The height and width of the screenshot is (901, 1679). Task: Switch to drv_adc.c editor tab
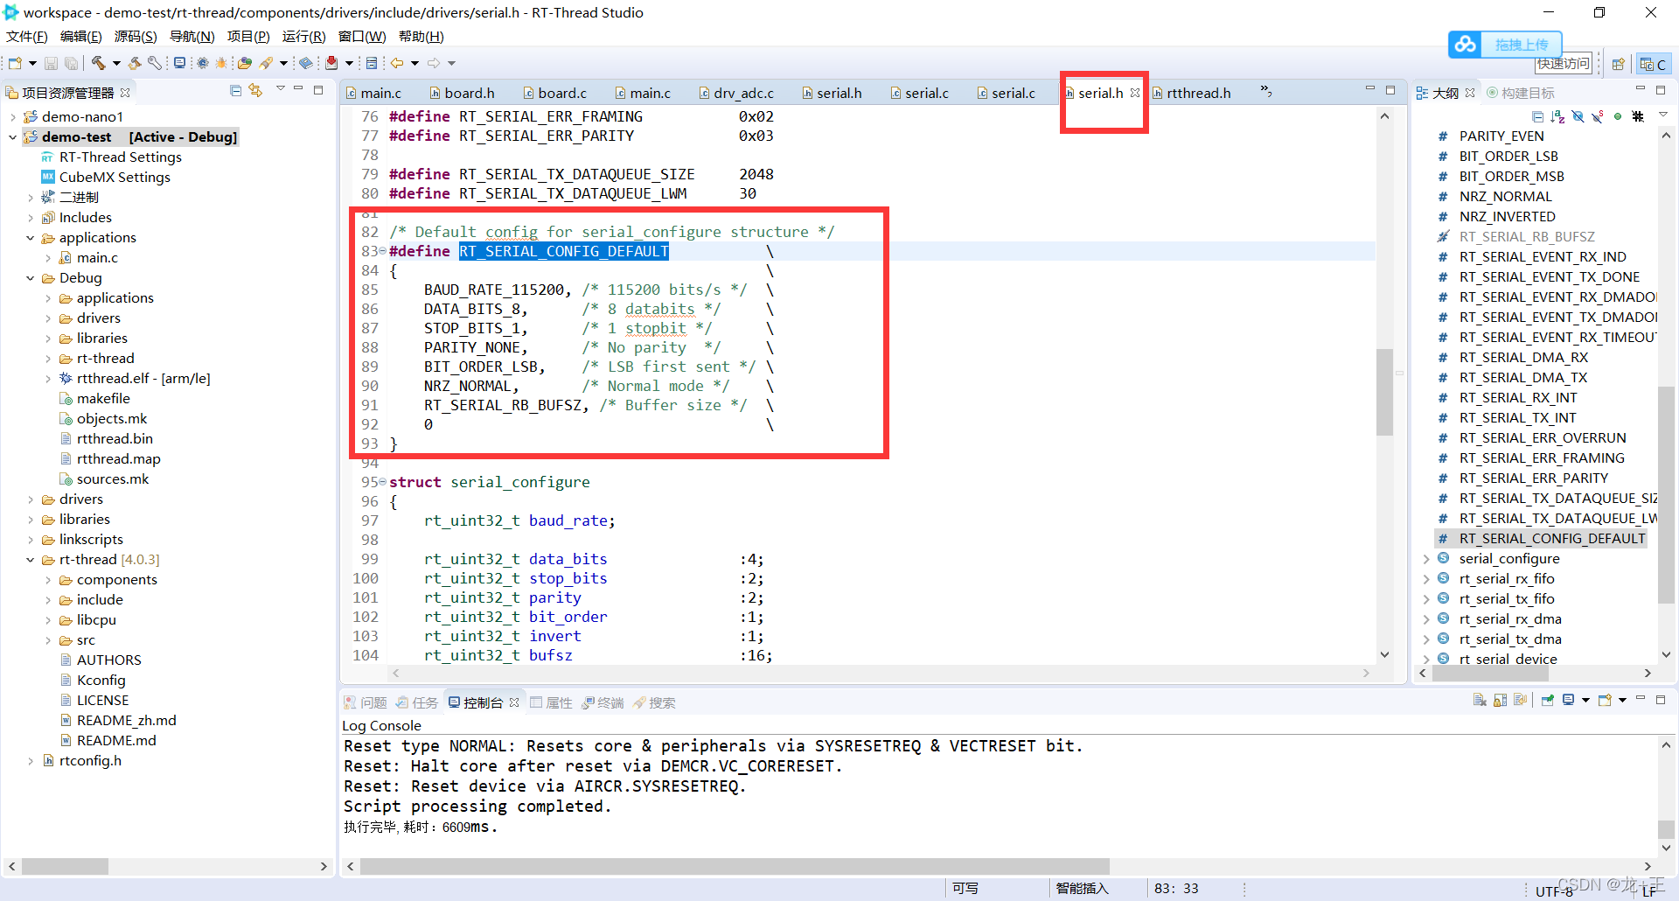(x=736, y=93)
